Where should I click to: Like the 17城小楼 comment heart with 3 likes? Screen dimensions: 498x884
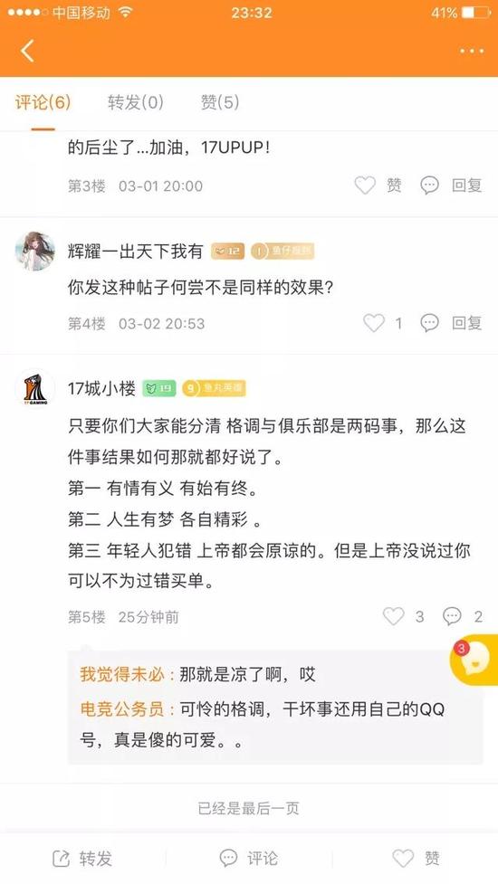coord(394,616)
